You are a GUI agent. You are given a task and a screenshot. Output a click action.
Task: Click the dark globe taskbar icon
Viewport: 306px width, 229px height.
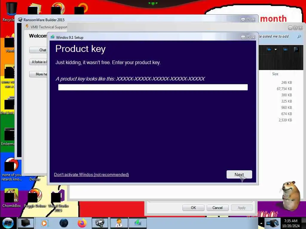coord(64,223)
